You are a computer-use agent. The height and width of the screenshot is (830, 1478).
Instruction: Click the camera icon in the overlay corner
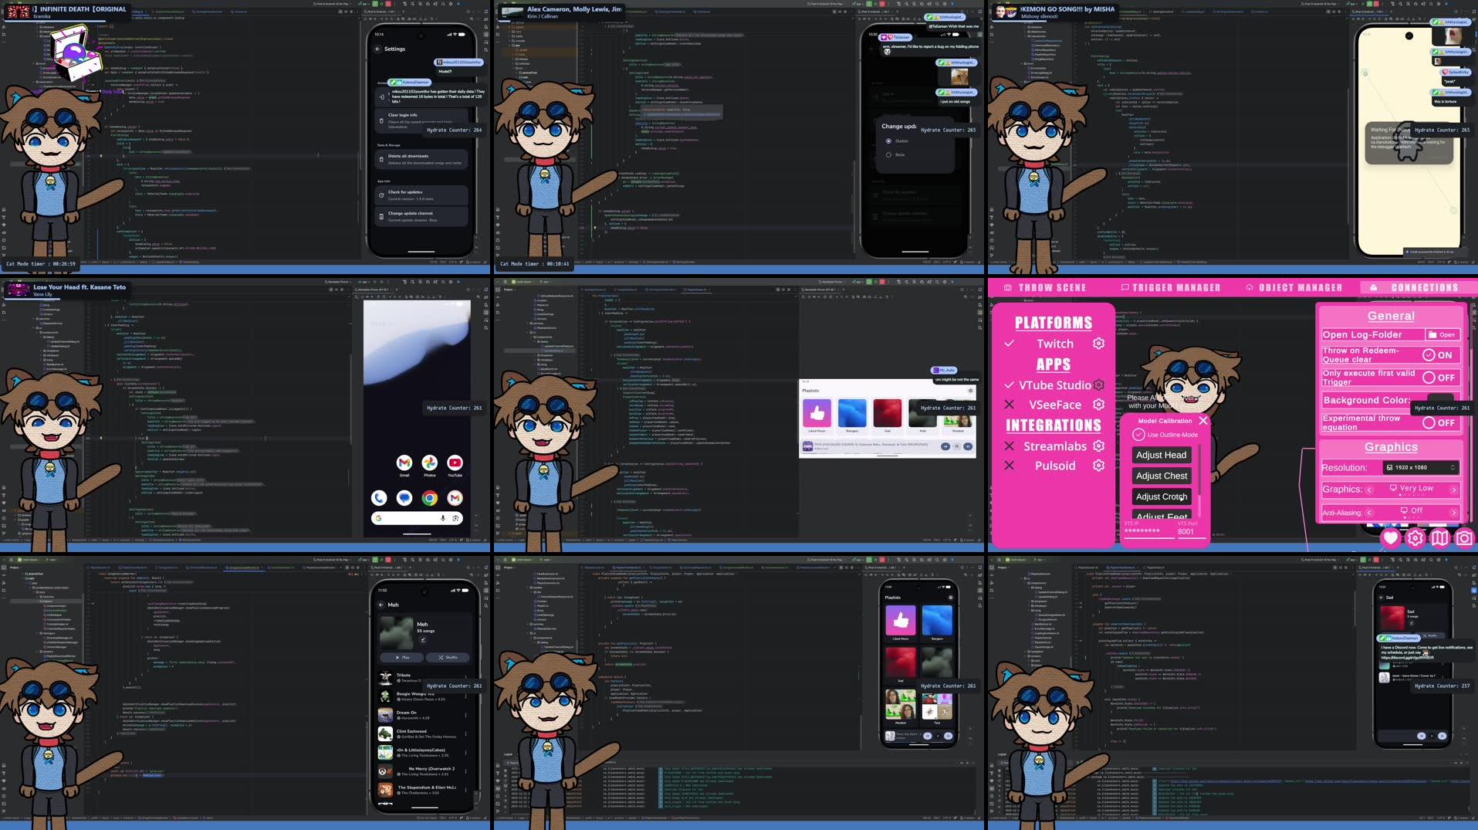pos(1464,537)
